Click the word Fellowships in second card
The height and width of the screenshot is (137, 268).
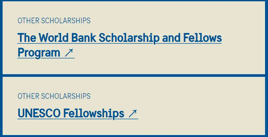click(93, 113)
